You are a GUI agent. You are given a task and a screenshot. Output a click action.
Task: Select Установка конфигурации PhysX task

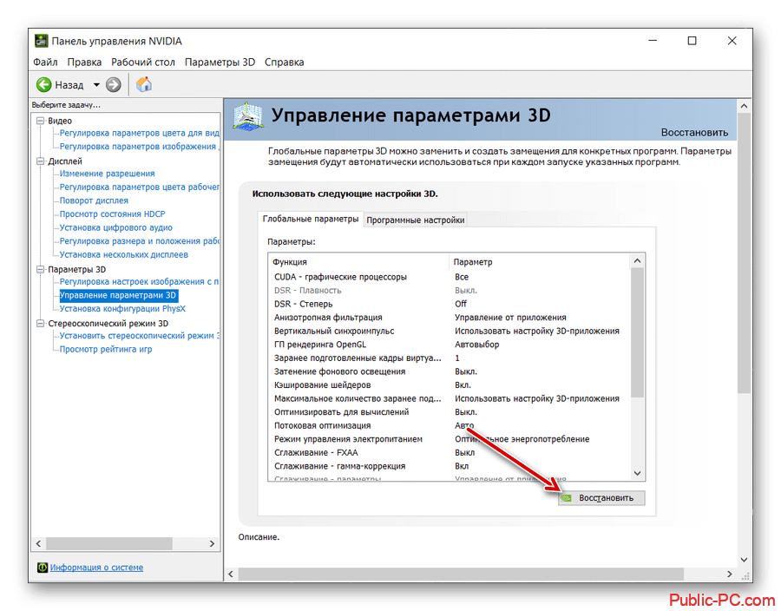click(x=122, y=309)
